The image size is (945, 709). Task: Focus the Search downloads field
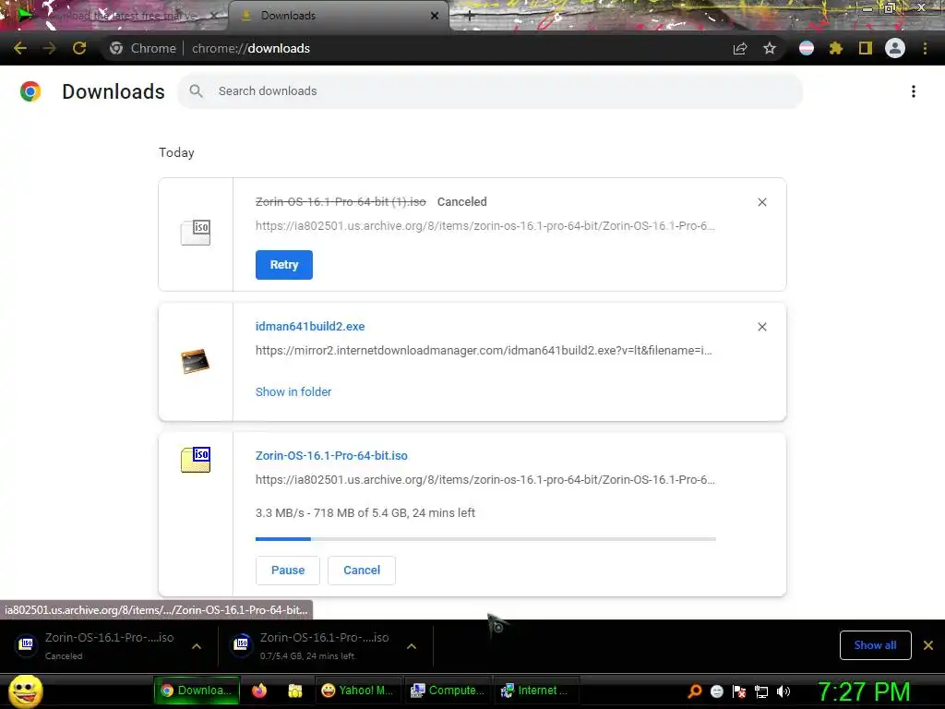pos(489,91)
